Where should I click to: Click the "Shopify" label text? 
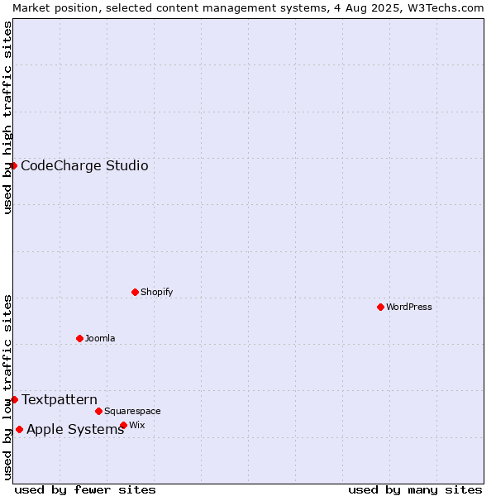point(156,292)
